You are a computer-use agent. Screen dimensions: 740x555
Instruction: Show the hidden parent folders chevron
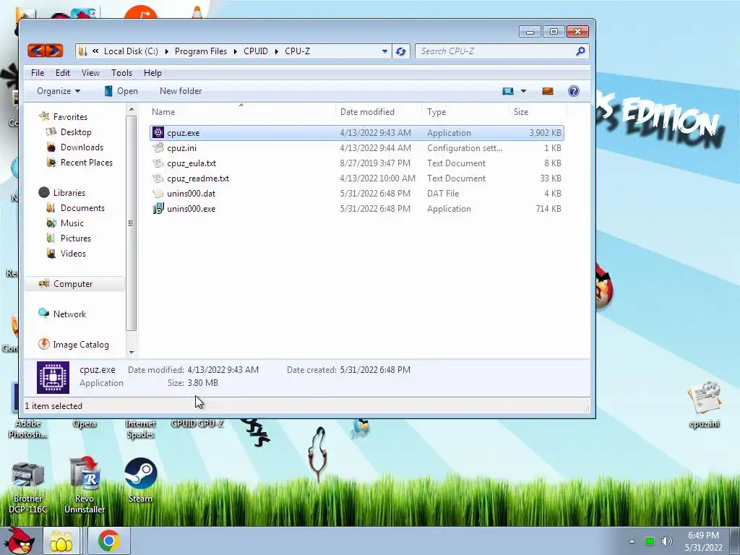tap(95, 51)
